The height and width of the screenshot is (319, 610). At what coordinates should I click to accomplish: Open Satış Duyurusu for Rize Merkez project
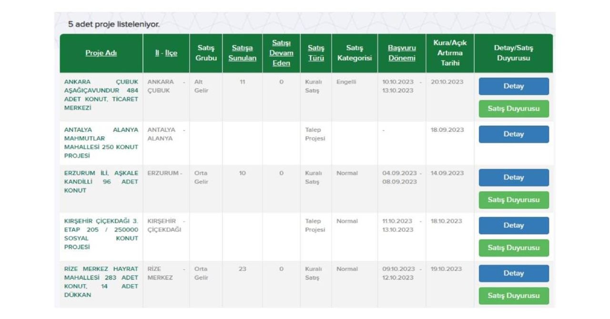[x=513, y=296]
